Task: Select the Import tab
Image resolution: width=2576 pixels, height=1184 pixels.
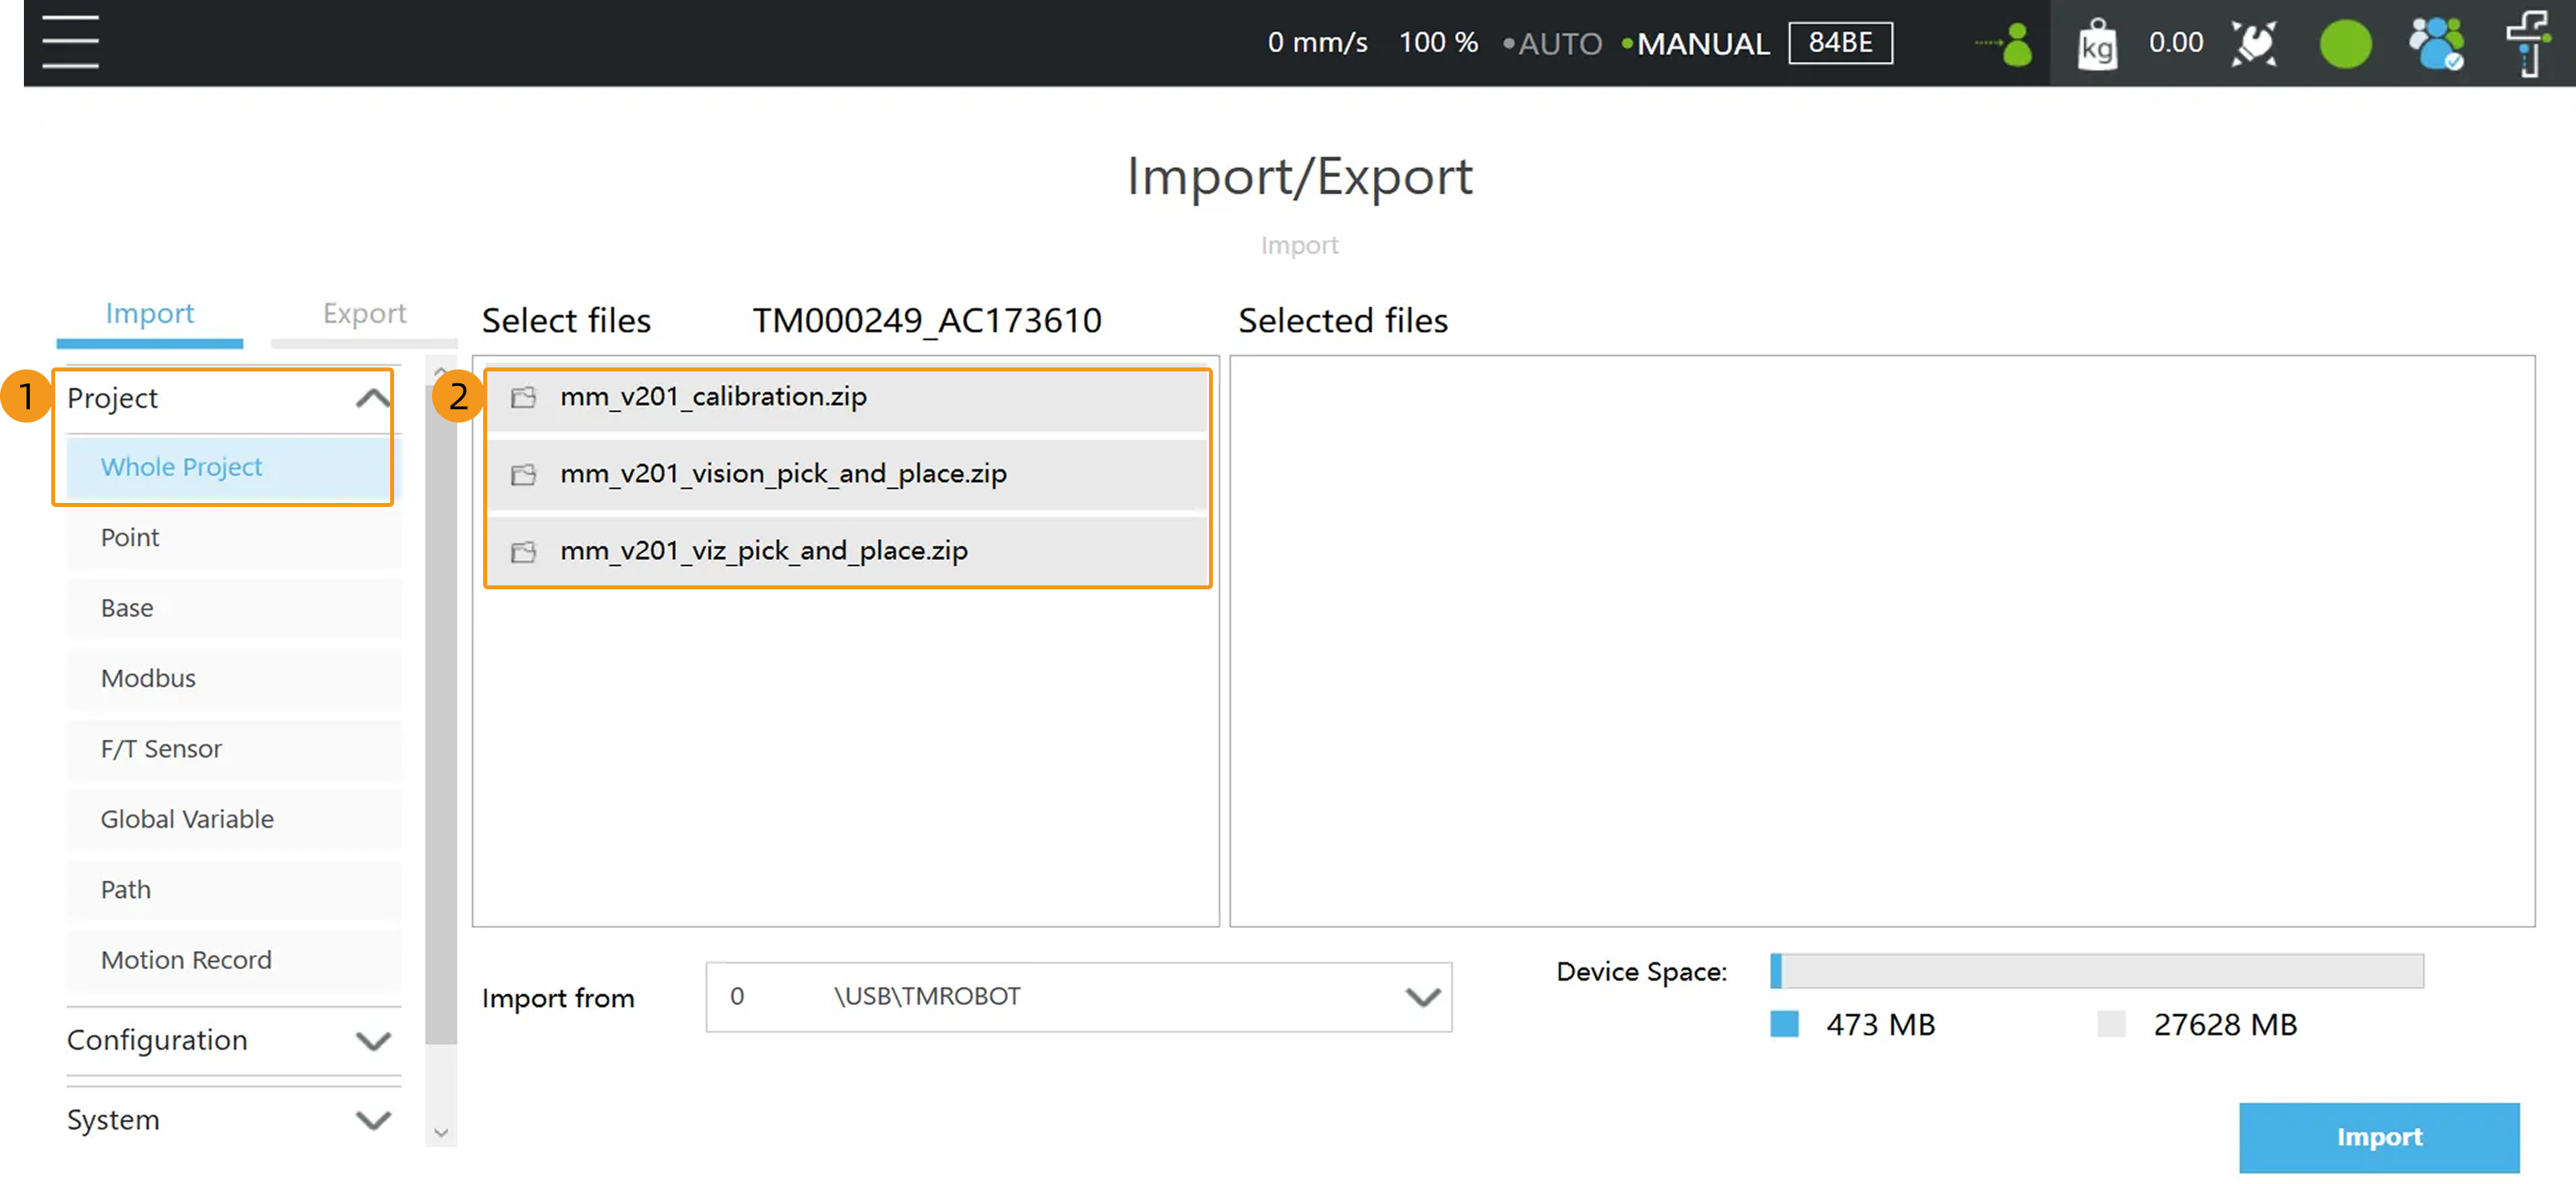Action: 150,314
